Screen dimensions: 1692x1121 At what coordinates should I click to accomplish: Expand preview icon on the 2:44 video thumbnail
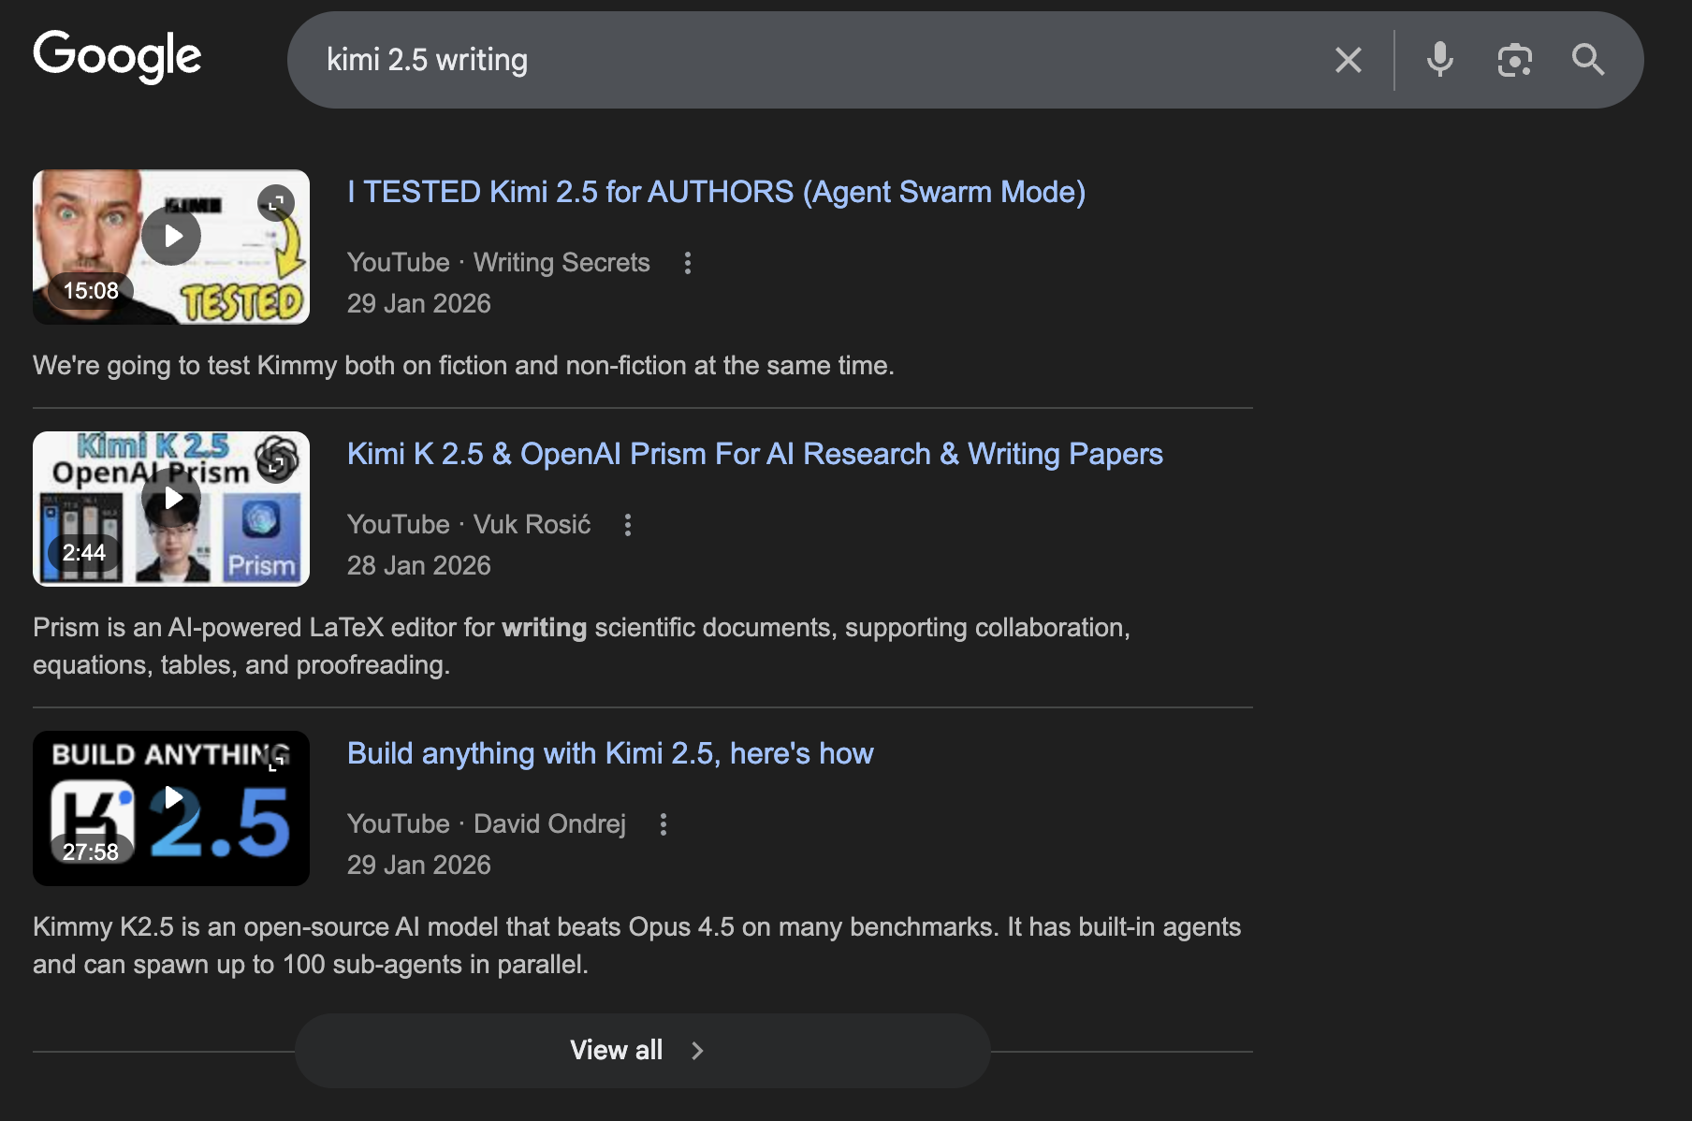point(276,465)
